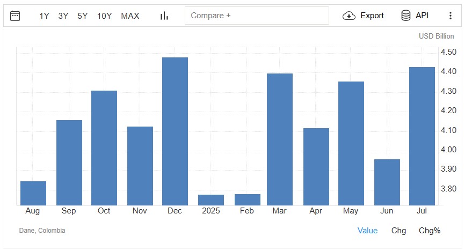Viewport: 472px width, 251px height.
Task: Switch to the Chg tab
Action: pyautogui.click(x=398, y=231)
